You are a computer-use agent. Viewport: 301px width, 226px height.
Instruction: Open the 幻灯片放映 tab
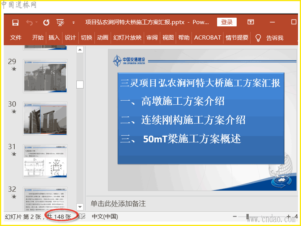tap(127, 37)
